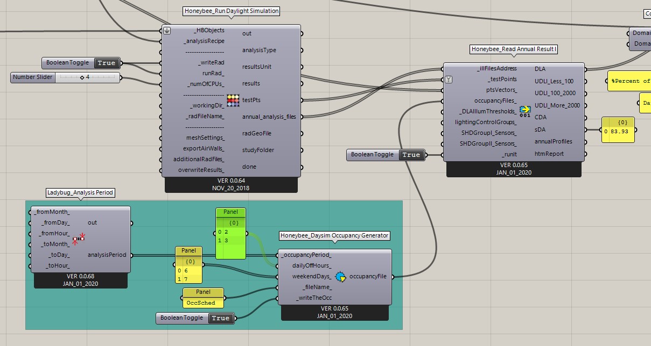The width and height of the screenshot is (651, 346).
Task: Click the radGeoFile output label
Action: [257, 133]
